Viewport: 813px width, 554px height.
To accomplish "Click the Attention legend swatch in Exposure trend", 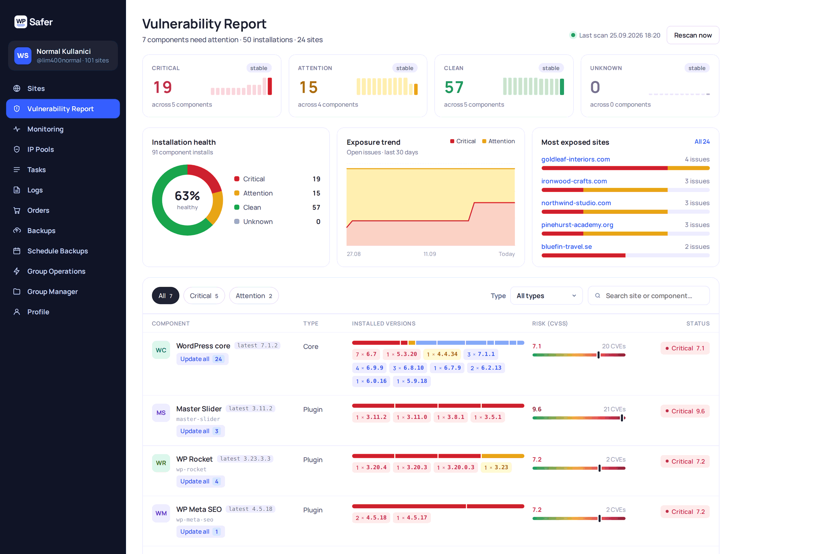I will point(484,141).
